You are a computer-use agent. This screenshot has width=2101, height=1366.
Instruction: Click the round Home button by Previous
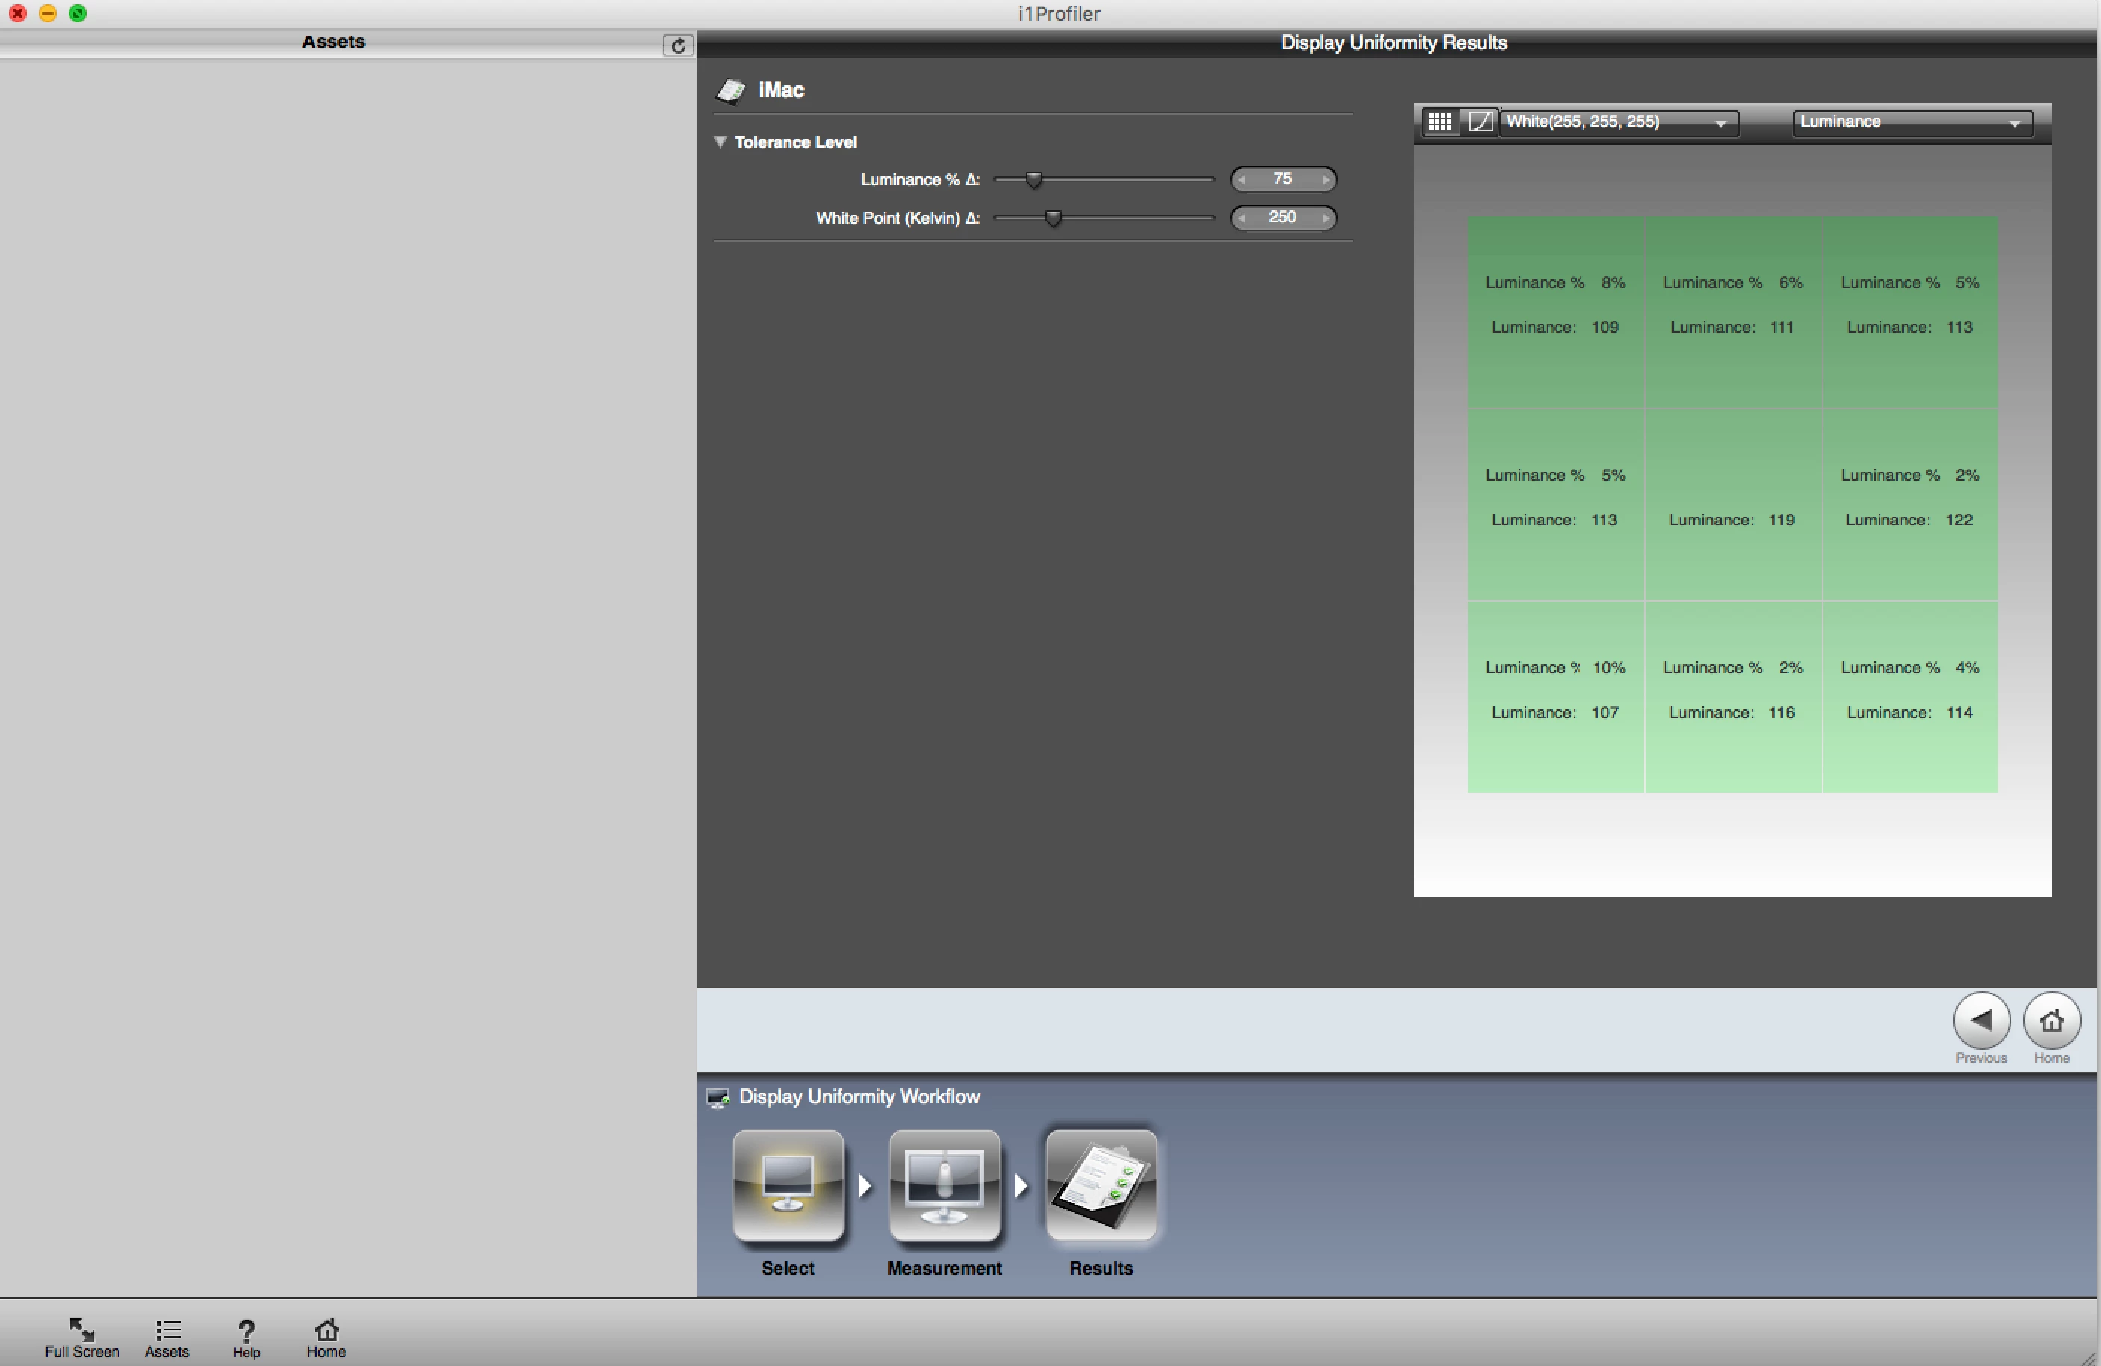[x=2051, y=1021]
